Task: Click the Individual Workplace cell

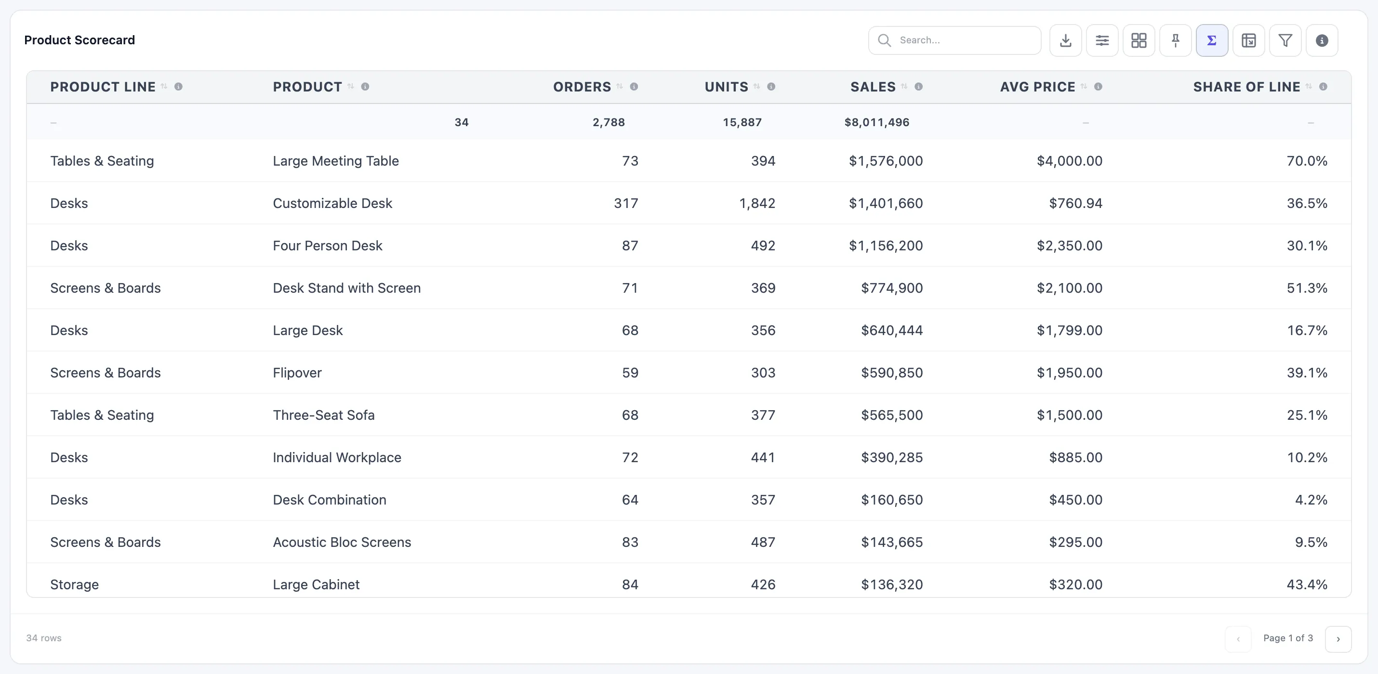Action: (337, 457)
